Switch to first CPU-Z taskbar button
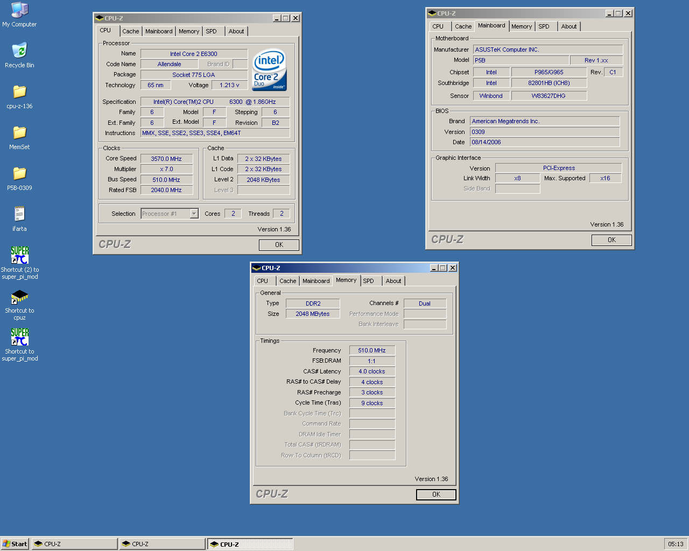The image size is (689, 551). (74, 544)
